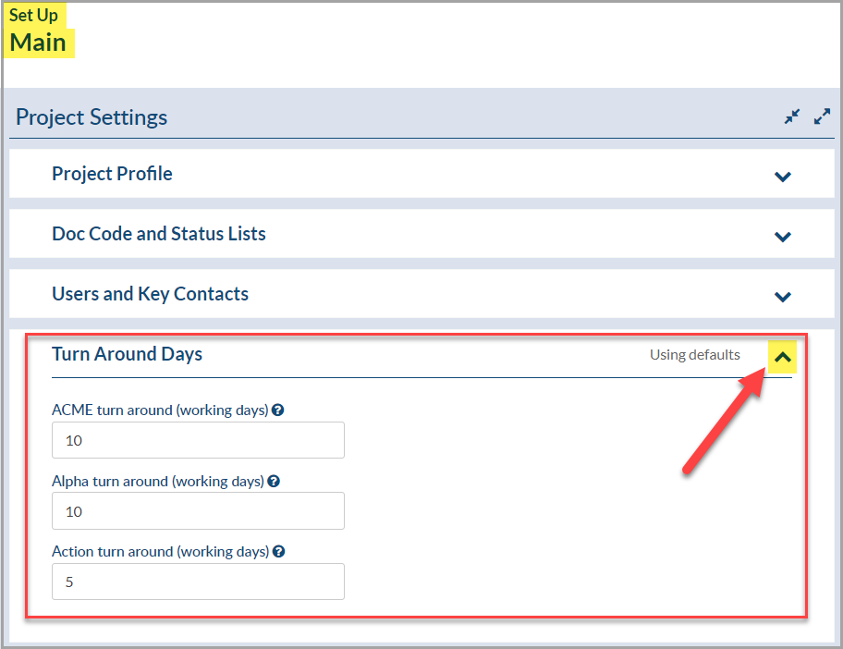Viewport: 843px width, 649px height.
Task: Open help icon for ACME turn around
Action: click(x=278, y=410)
